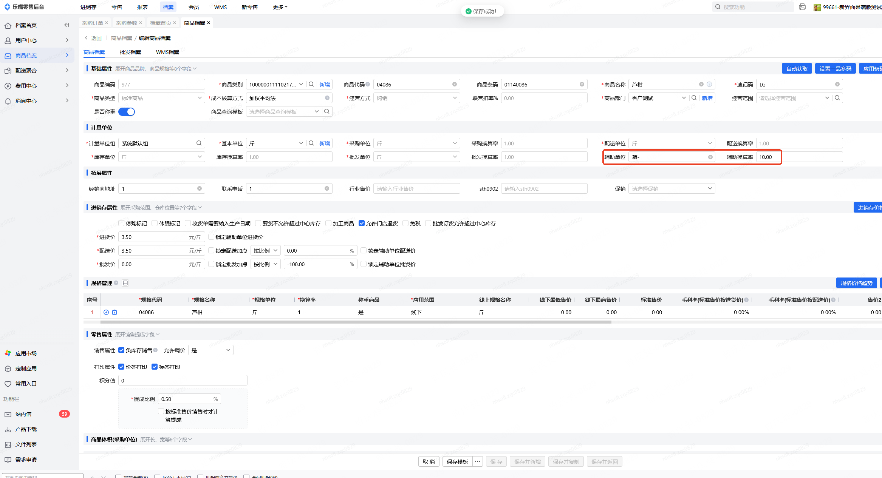The height and width of the screenshot is (478, 882).
Task: Click the 取消 button at bottom
Action: pyautogui.click(x=429, y=462)
